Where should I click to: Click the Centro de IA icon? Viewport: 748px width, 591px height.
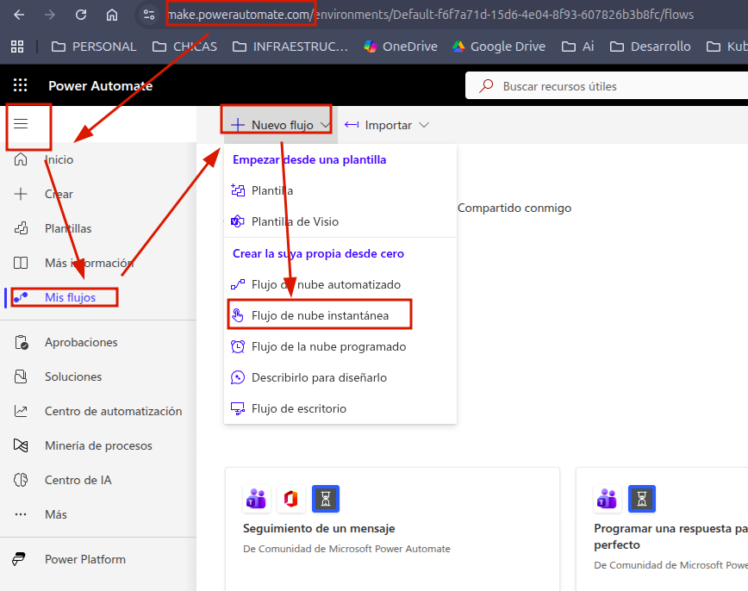[22, 480]
